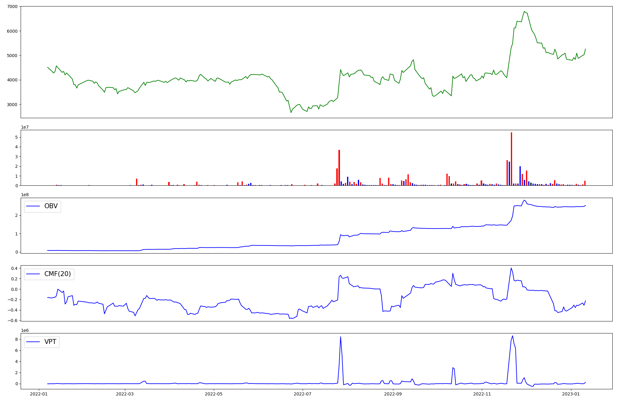Click the 2022-05 x-axis date label
Viewport: 617px width, 401px height.
[x=213, y=394]
